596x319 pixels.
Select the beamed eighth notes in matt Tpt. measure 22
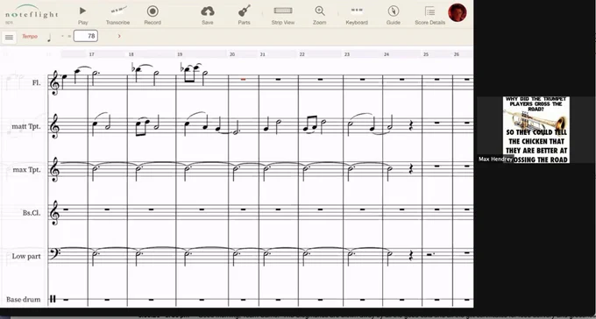(x=311, y=124)
